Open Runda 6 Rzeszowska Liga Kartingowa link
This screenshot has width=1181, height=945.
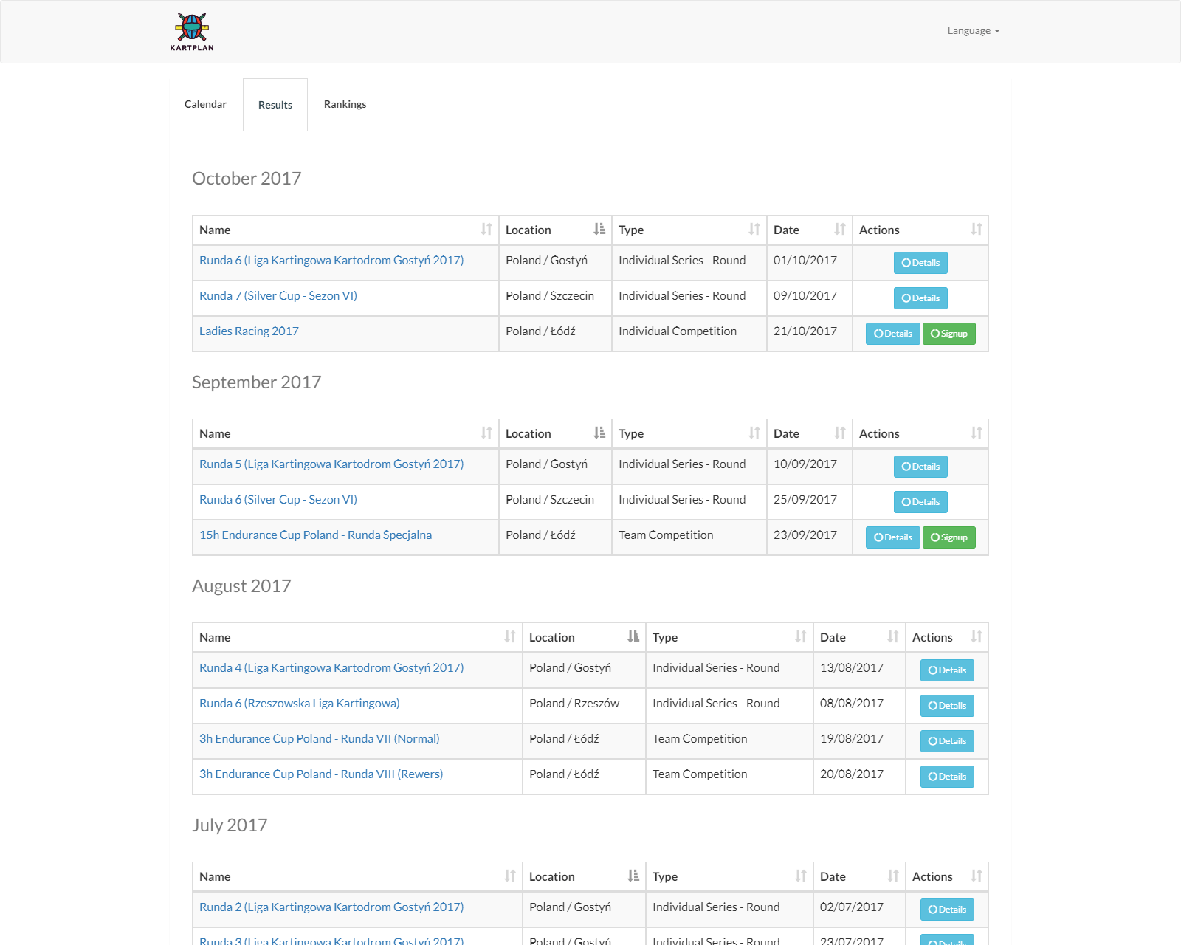(299, 704)
